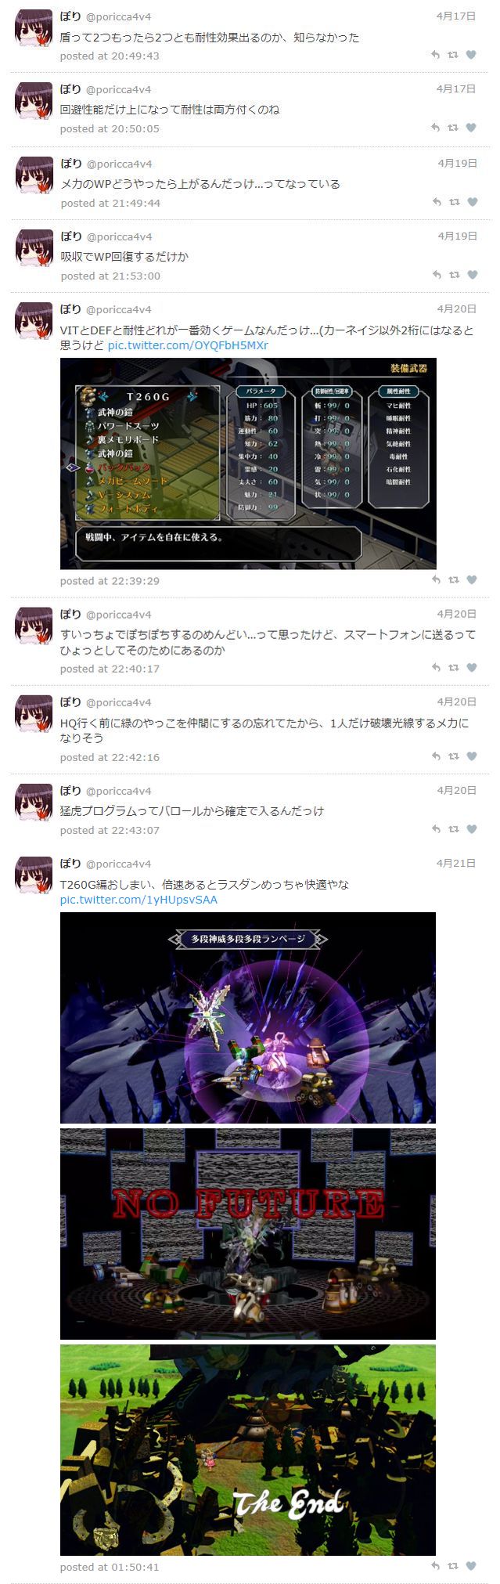The width and height of the screenshot is (500, 1584).
Task: Like the tweet posted at 22:43:07
Action: pyautogui.click(x=471, y=829)
